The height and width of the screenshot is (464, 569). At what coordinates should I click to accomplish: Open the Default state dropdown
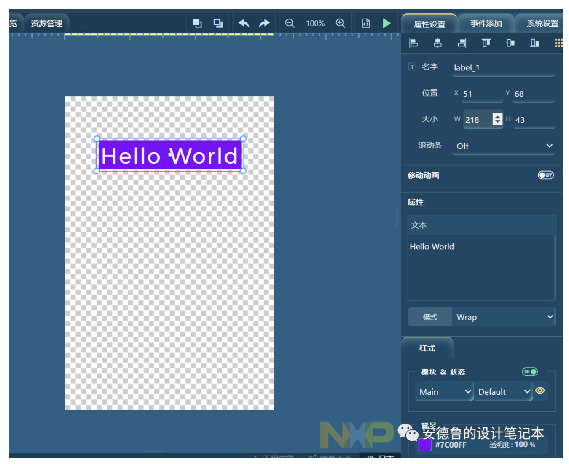(504, 391)
